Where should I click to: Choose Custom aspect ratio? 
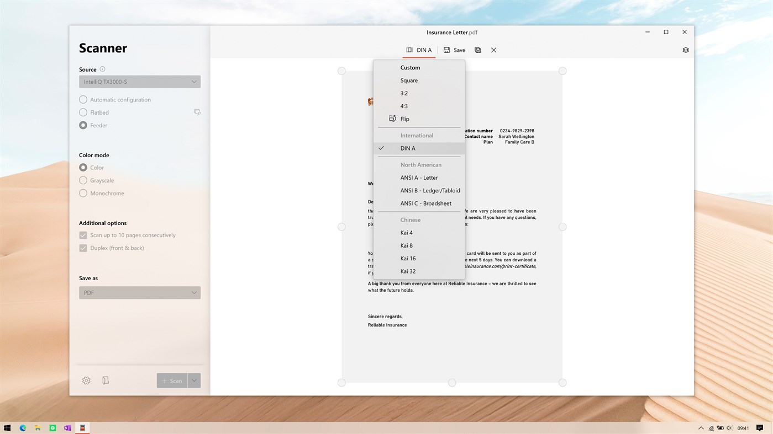[419, 67]
